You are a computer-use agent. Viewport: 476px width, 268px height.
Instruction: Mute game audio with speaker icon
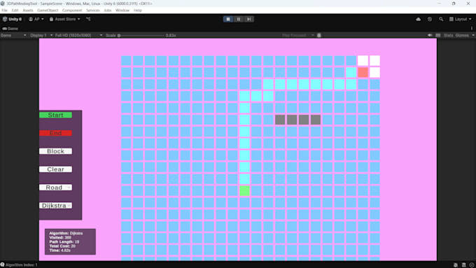(430, 36)
